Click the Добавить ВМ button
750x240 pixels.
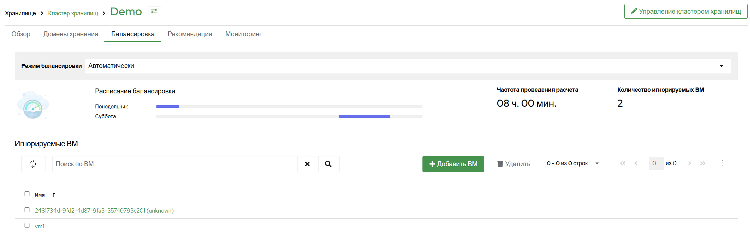[x=453, y=164]
